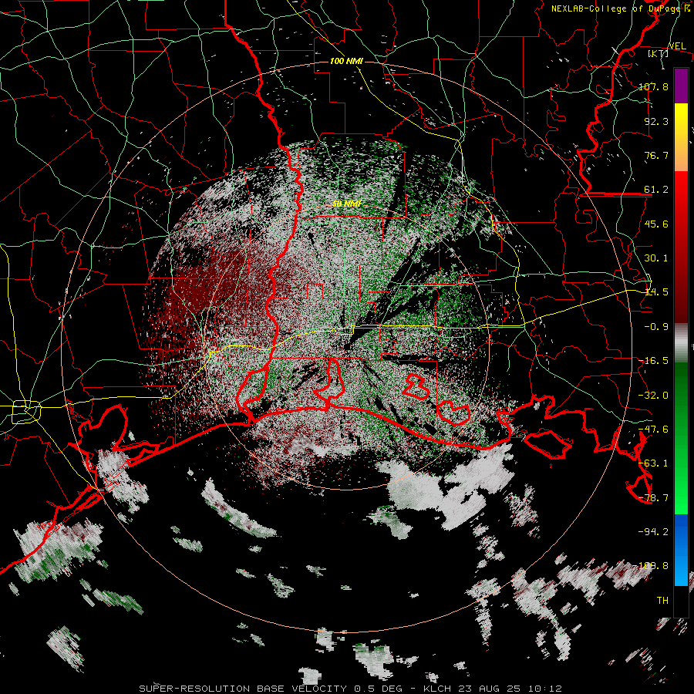This screenshot has height=694, width=694.
Task: Click the black TH segment of the color bar
Action: tap(681, 601)
